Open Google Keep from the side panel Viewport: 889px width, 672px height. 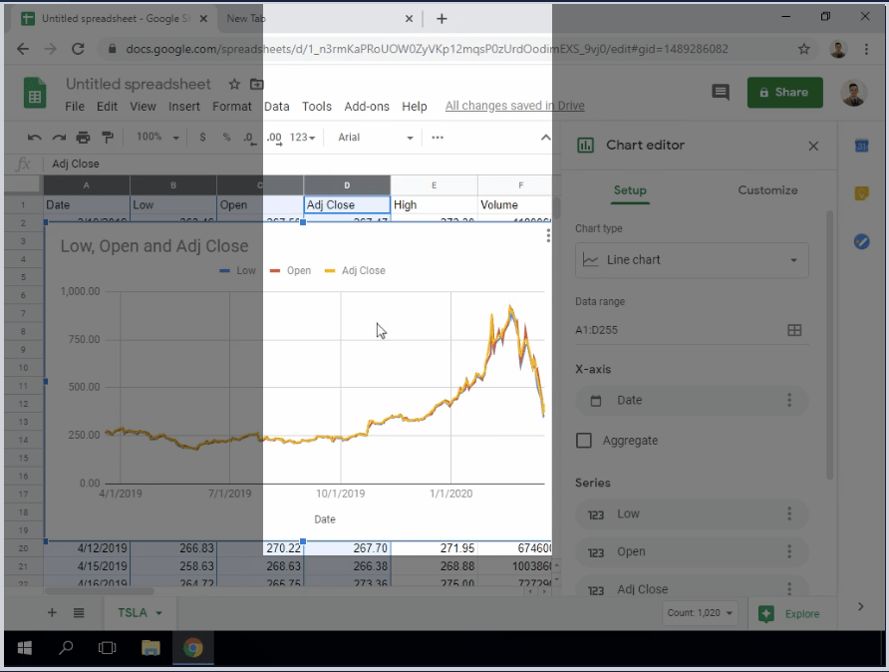pos(861,193)
